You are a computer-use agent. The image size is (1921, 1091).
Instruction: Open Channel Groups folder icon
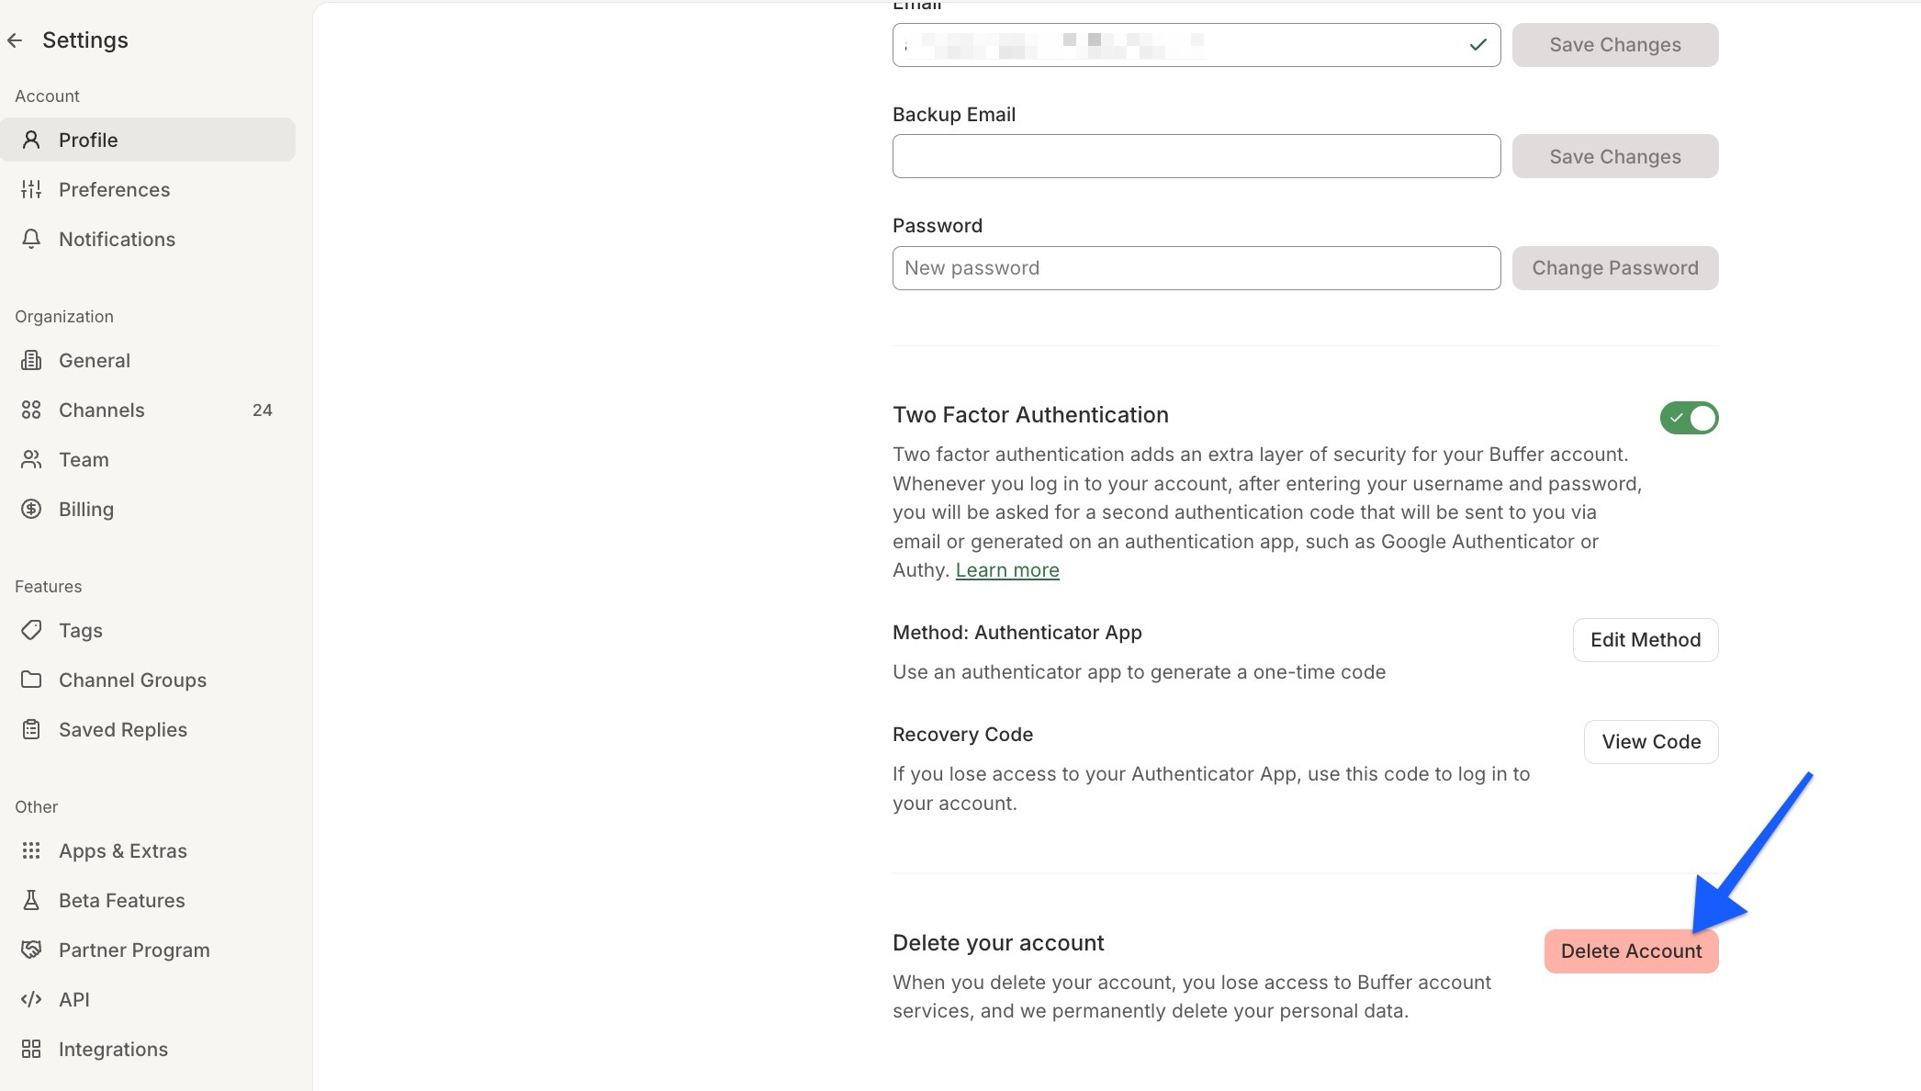[x=32, y=680]
